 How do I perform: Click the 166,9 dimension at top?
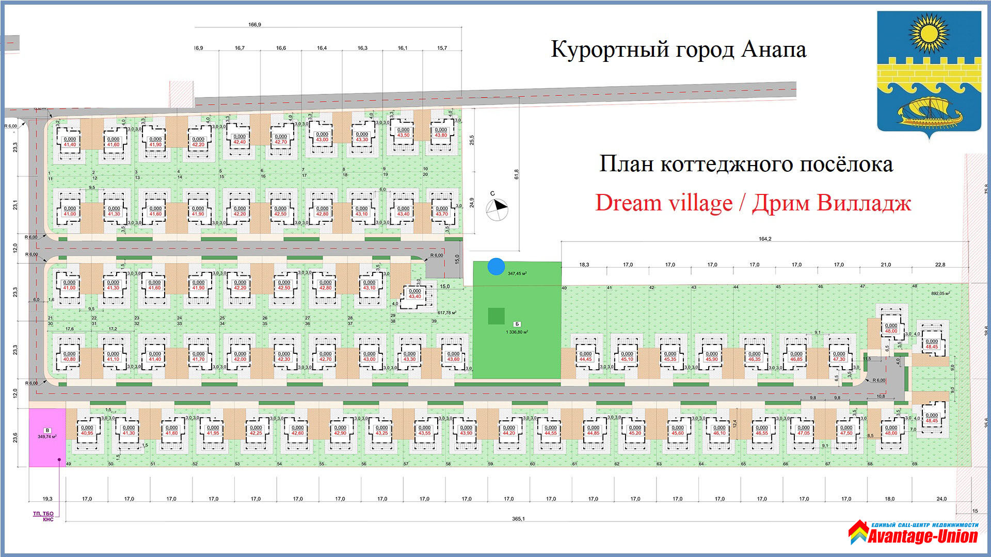tap(254, 24)
